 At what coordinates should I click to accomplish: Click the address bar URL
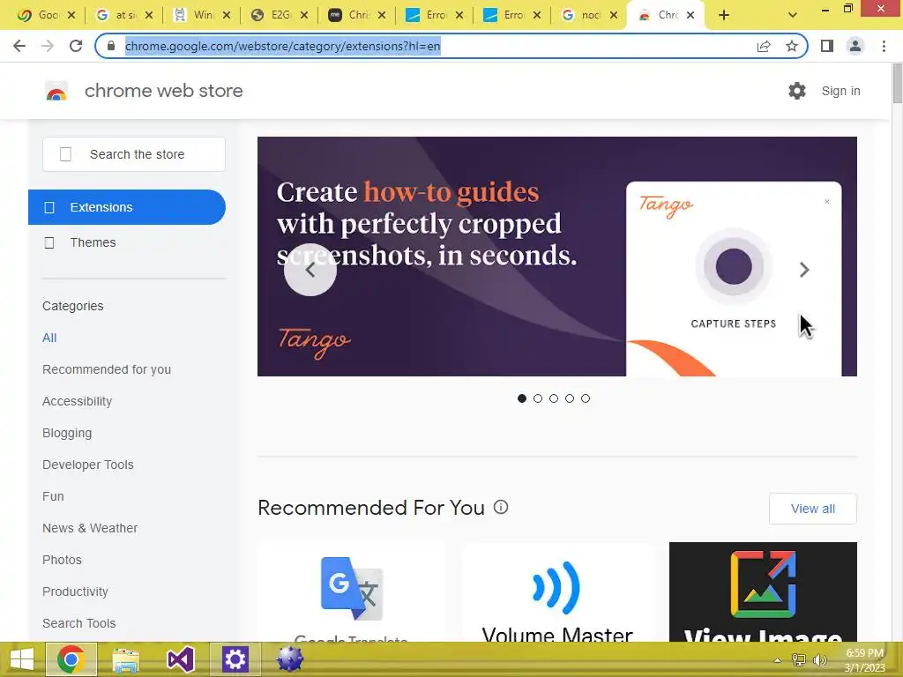pos(283,46)
